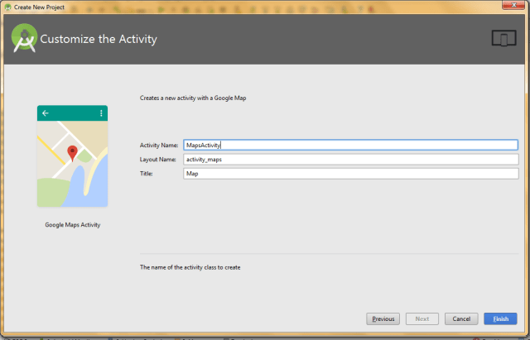Click the Google Maps Activity caption
This screenshot has height=340, width=530.
[72, 224]
